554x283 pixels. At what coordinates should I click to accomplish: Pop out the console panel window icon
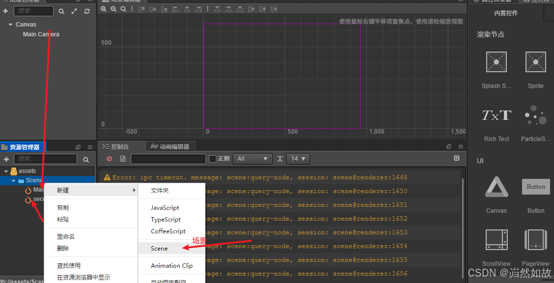pos(449,146)
